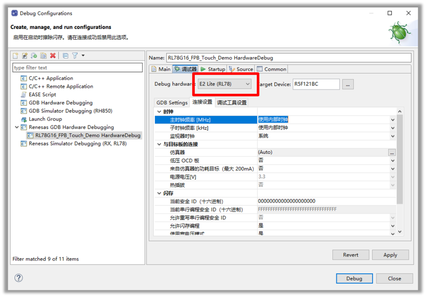The height and width of the screenshot is (297, 426).
Task: Collapse all configuration tree items
Action: point(65,56)
